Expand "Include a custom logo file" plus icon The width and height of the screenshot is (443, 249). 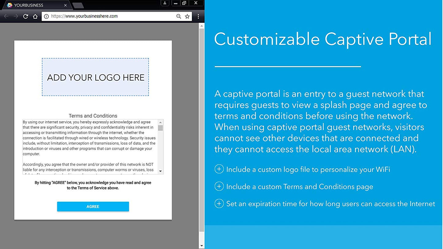[x=219, y=169]
